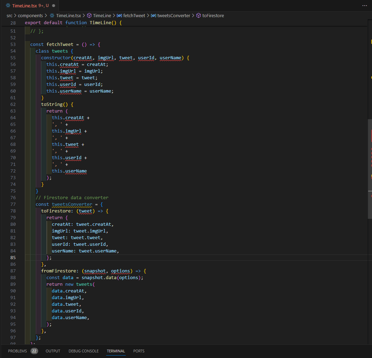Click the TimeLine function symbol icon in breadcrumbs
372x358 pixels.
89,15
